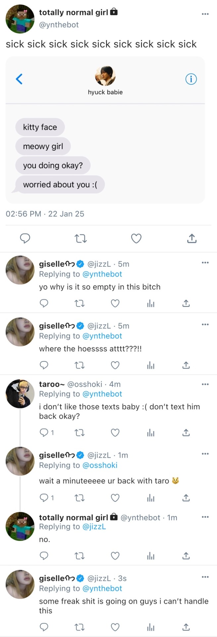217x637 pixels.
Task: Open @jizzL mention in the 'no.' reply
Action: 94,527
